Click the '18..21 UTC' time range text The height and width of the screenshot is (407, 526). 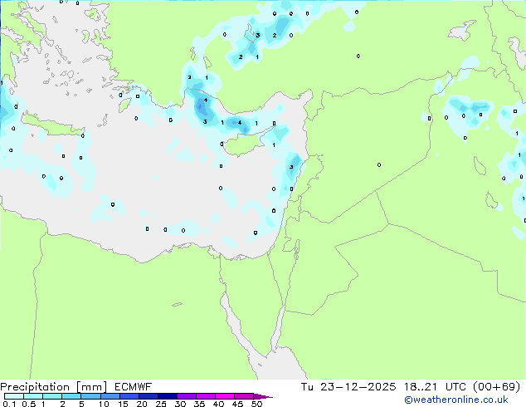[435, 387]
